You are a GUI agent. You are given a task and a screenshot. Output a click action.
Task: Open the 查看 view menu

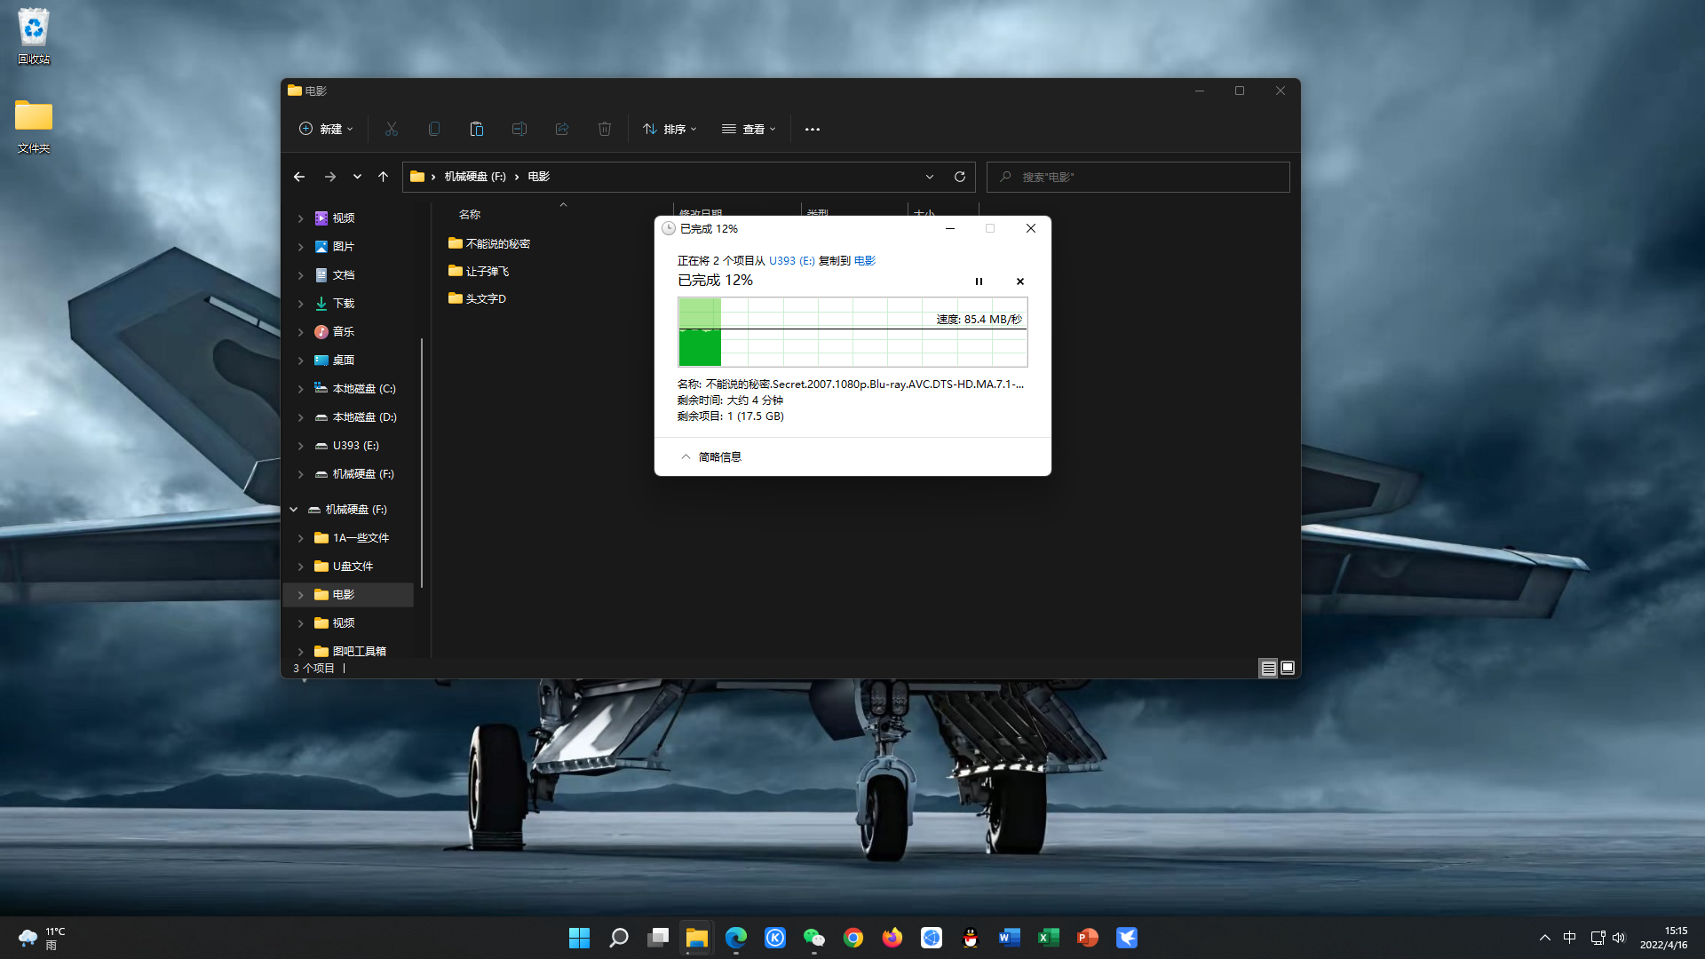point(749,129)
